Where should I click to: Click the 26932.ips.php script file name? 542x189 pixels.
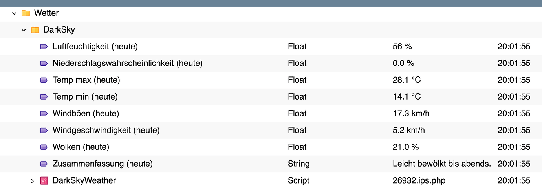419,181
